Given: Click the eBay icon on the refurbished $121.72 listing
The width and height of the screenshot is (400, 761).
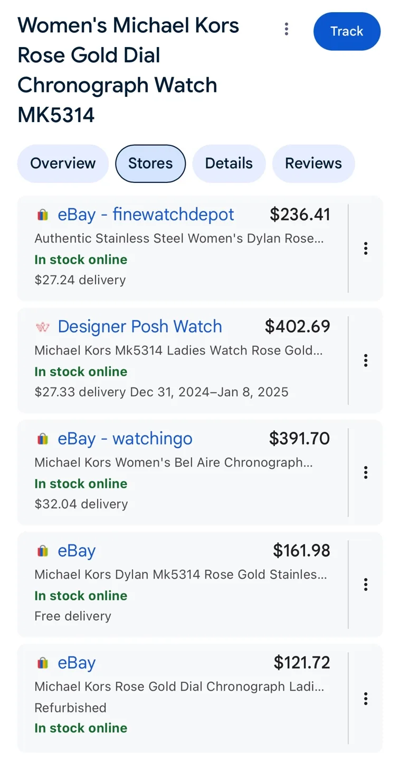Looking at the screenshot, I should 43,662.
